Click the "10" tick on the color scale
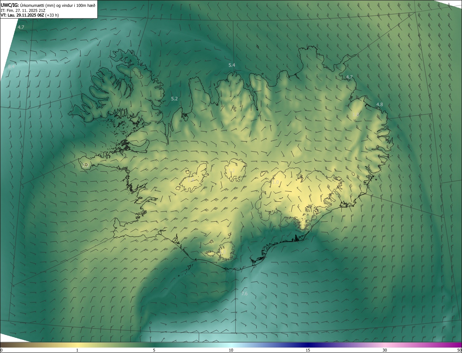This screenshot has width=462, height=353. pyautogui.click(x=231, y=350)
